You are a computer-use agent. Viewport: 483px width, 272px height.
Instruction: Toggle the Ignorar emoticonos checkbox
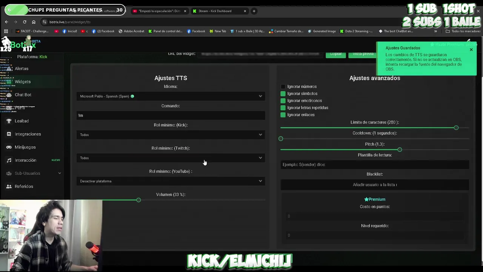coord(283,101)
